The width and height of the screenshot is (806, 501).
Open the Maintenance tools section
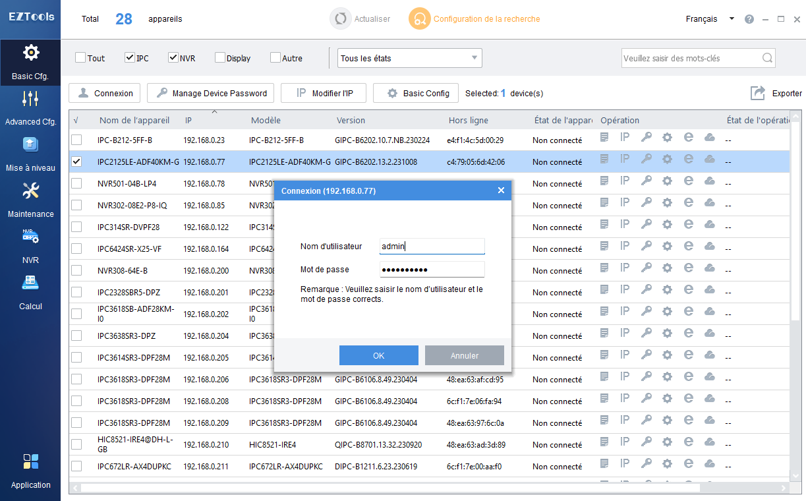pos(30,191)
